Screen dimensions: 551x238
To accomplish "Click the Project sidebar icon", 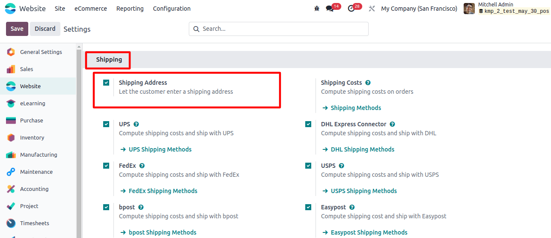I will pyautogui.click(x=11, y=206).
